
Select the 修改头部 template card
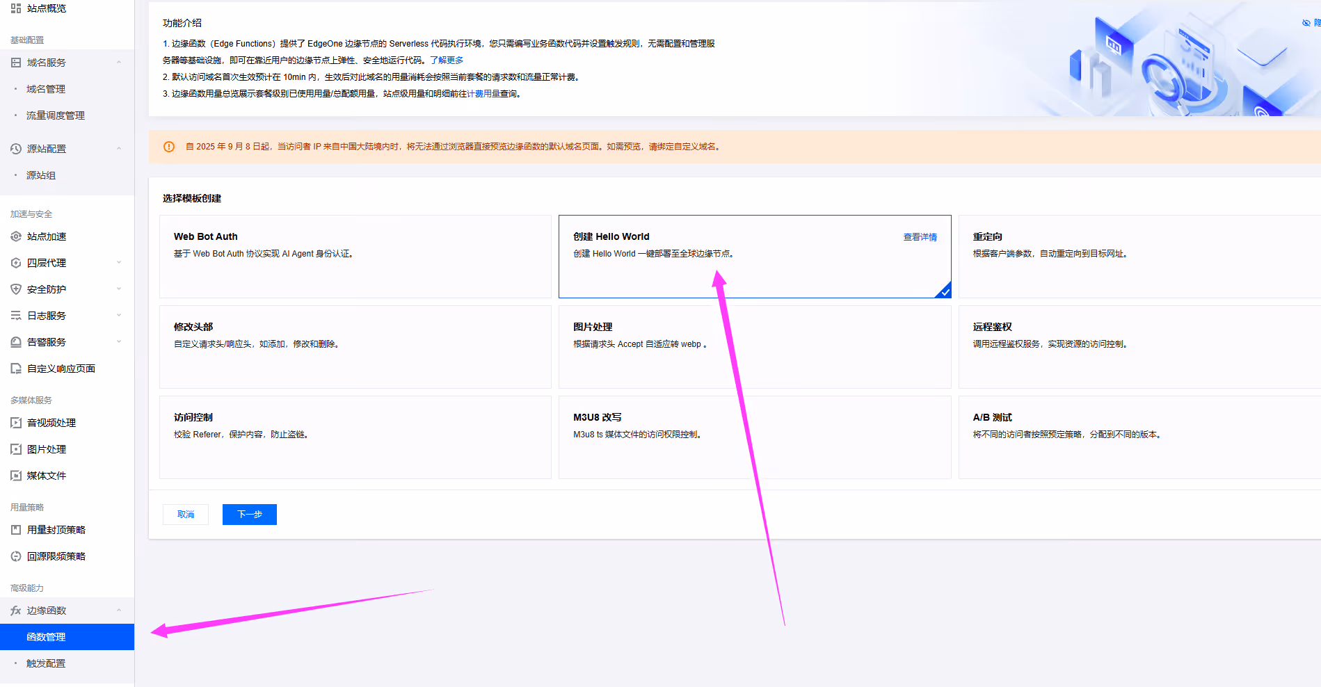click(355, 347)
